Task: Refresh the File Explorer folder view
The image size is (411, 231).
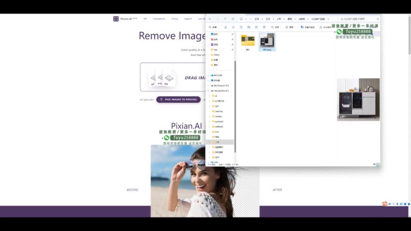Action: 233,19
